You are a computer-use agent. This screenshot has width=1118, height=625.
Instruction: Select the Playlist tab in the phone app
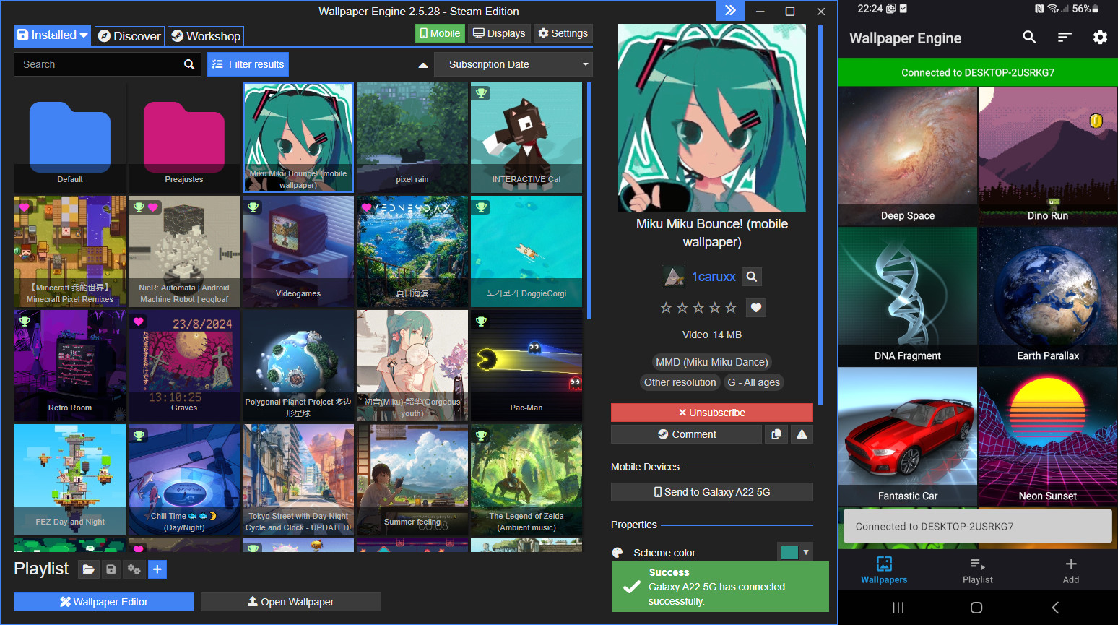click(x=977, y=570)
